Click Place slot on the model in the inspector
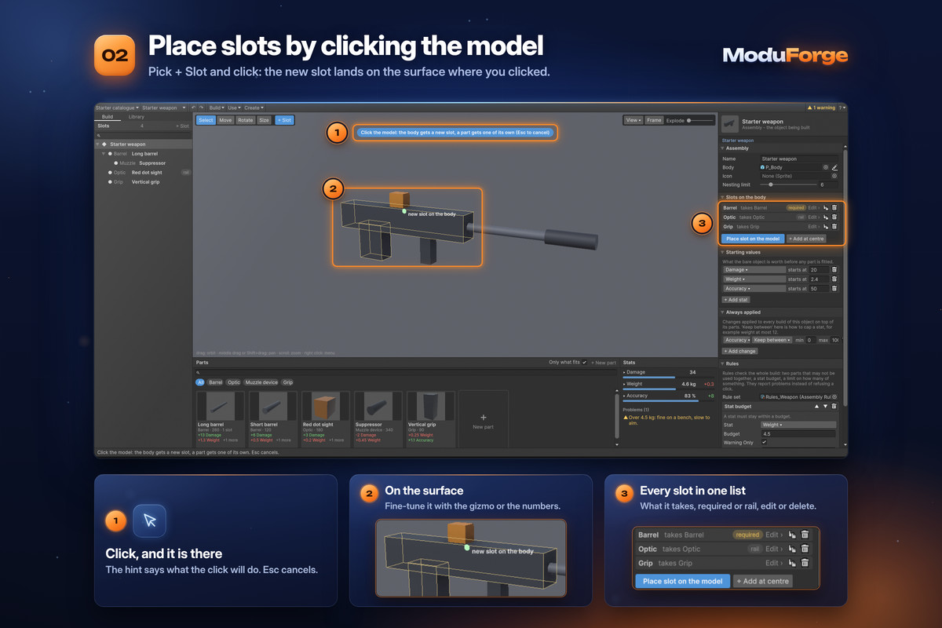Image resolution: width=942 pixels, height=628 pixels. tap(753, 239)
